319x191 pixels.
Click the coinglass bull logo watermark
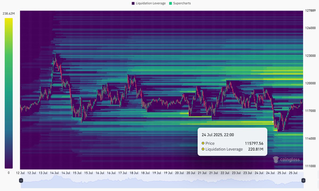click(x=276, y=160)
